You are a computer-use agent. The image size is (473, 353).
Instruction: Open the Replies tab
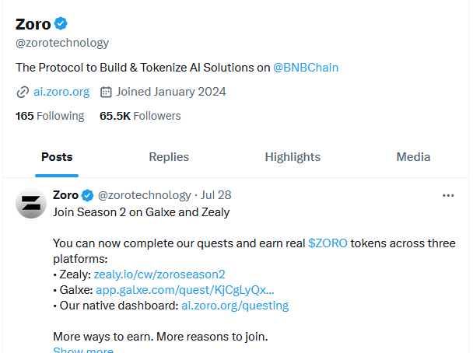pyautogui.click(x=169, y=157)
